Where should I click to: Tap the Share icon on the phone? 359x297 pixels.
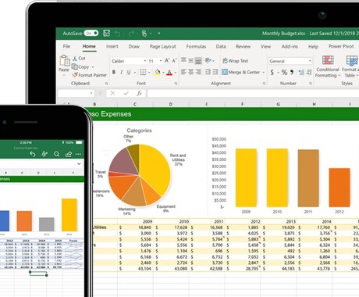(69, 154)
